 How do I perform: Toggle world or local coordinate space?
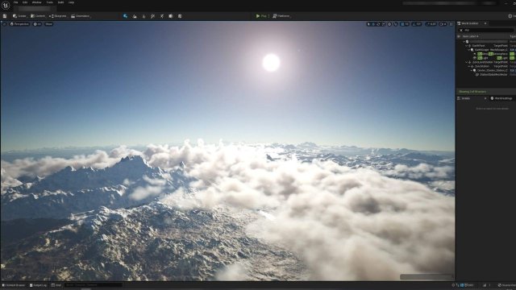389,24
